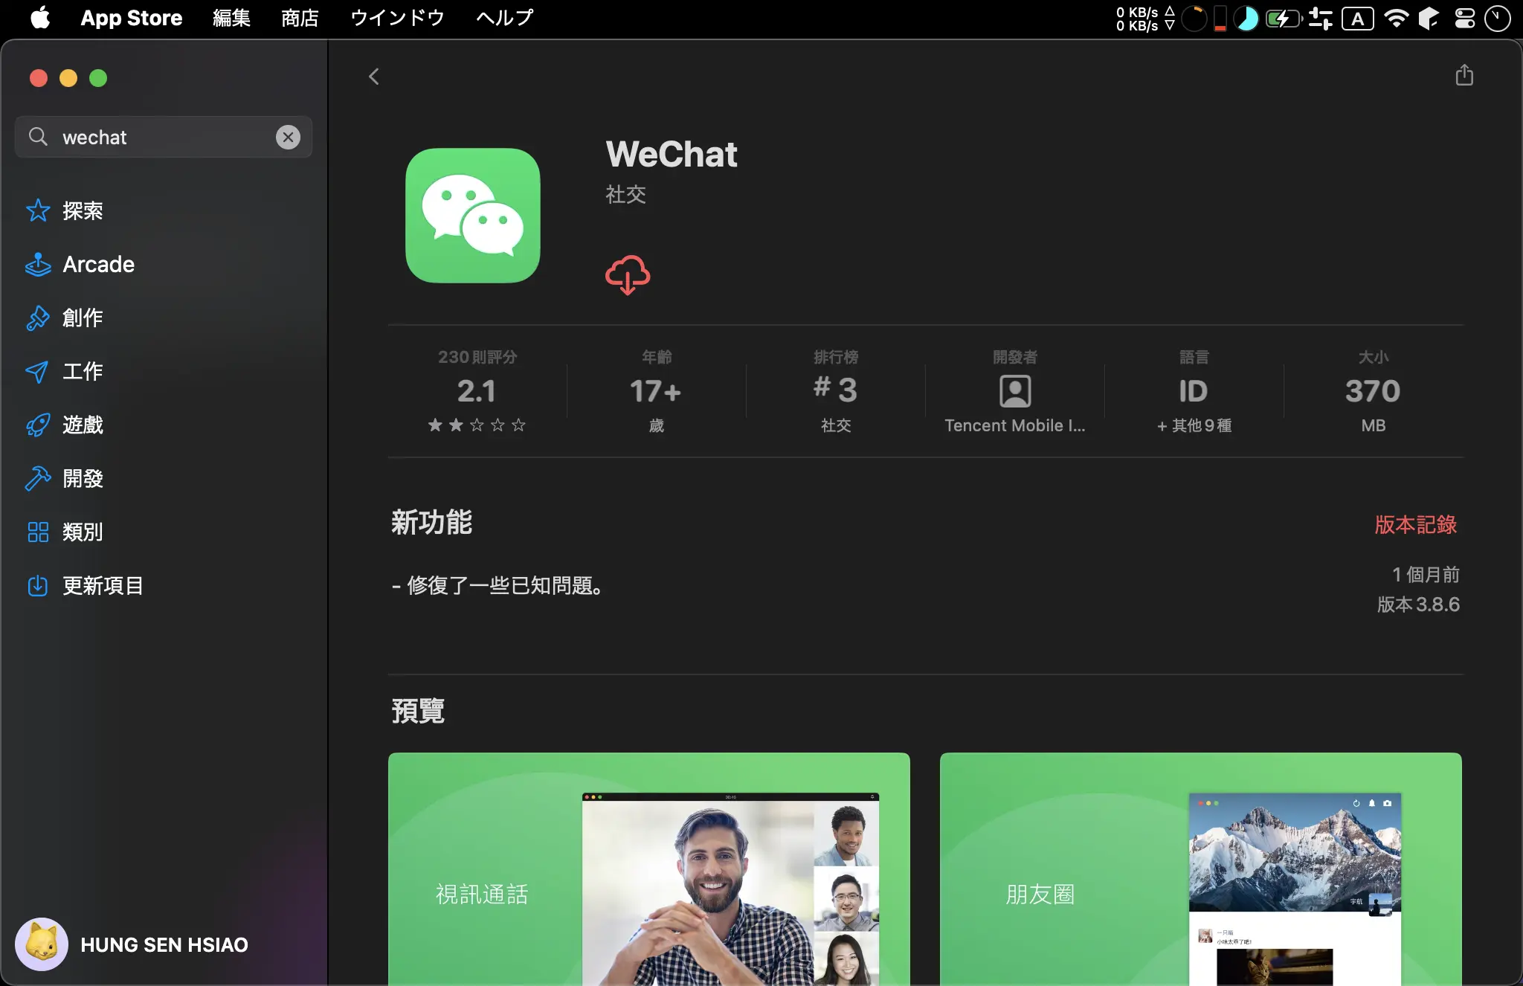Open the 更新項目 (Updates) sidebar section
This screenshot has height=986, width=1523.
pyautogui.click(x=164, y=585)
